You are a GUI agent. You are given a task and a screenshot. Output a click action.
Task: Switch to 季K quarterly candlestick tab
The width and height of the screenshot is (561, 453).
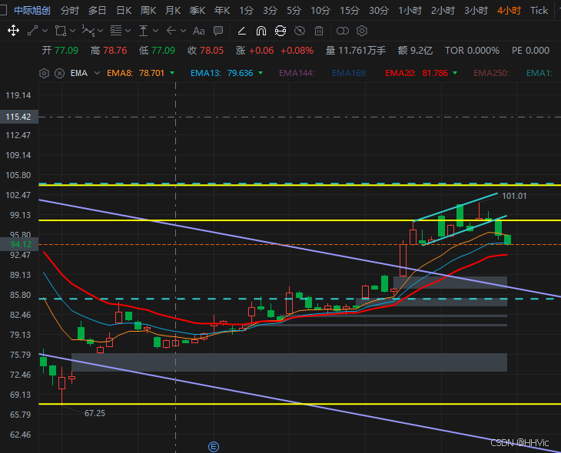(x=198, y=11)
